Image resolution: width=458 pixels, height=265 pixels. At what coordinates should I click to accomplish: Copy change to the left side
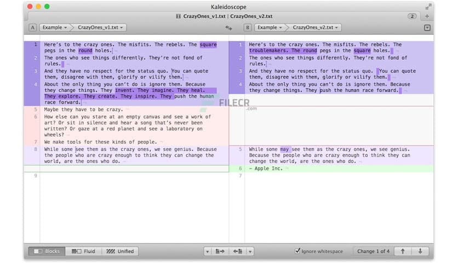(237, 251)
